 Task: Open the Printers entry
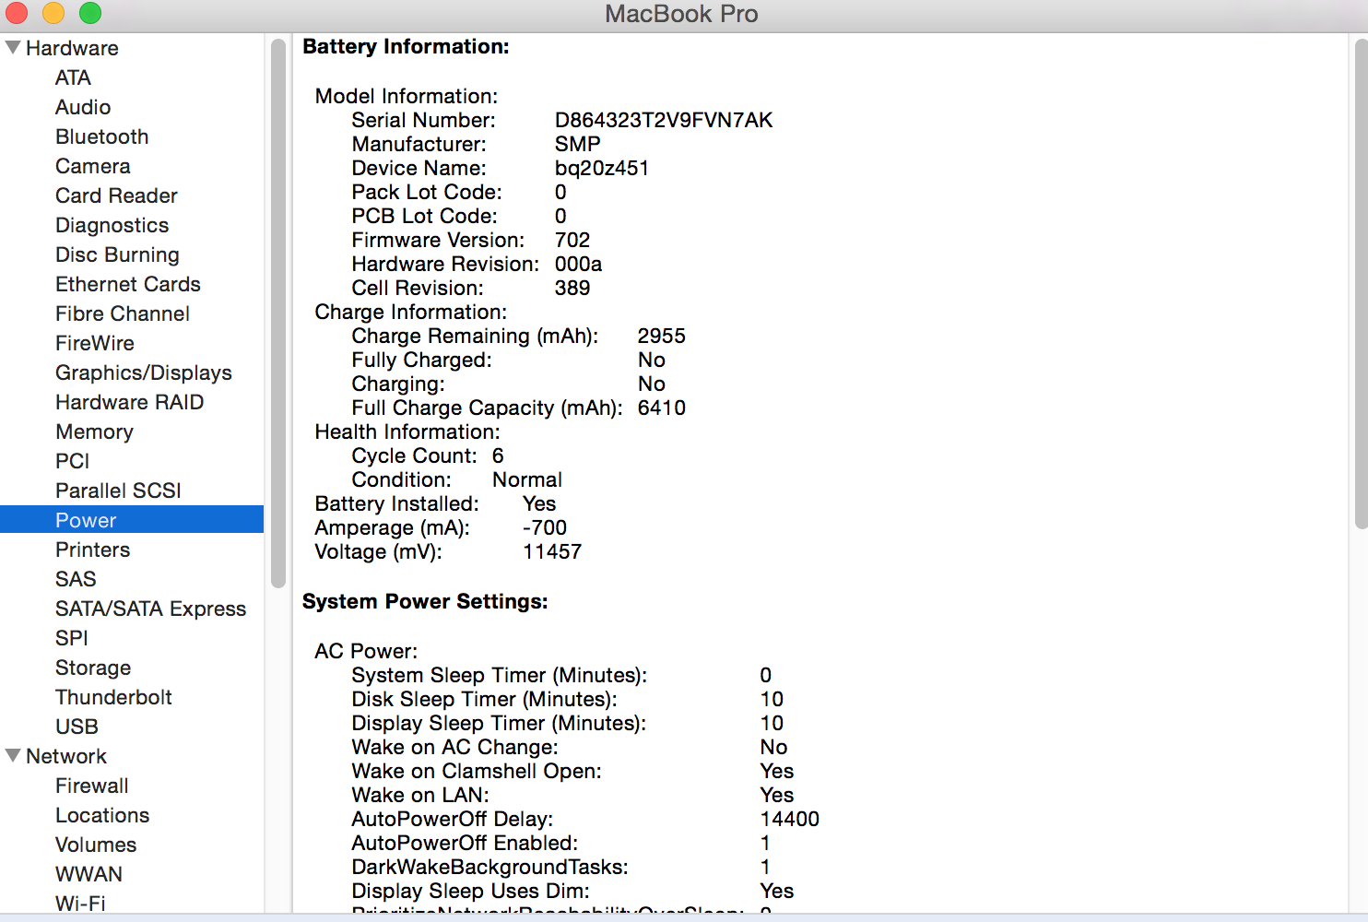point(92,550)
